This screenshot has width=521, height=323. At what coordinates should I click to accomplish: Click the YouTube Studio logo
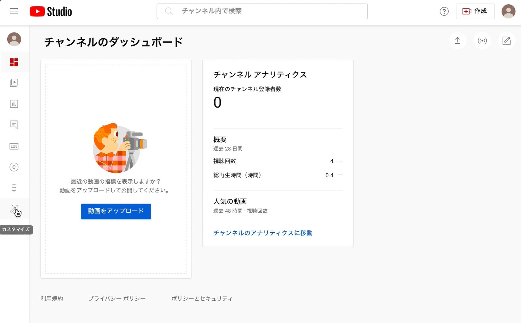[x=51, y=11]
